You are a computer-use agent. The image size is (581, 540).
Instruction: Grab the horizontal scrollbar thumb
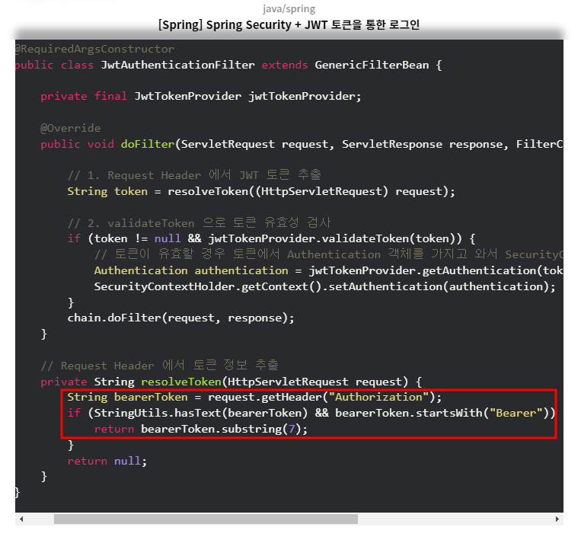[206, 519]
